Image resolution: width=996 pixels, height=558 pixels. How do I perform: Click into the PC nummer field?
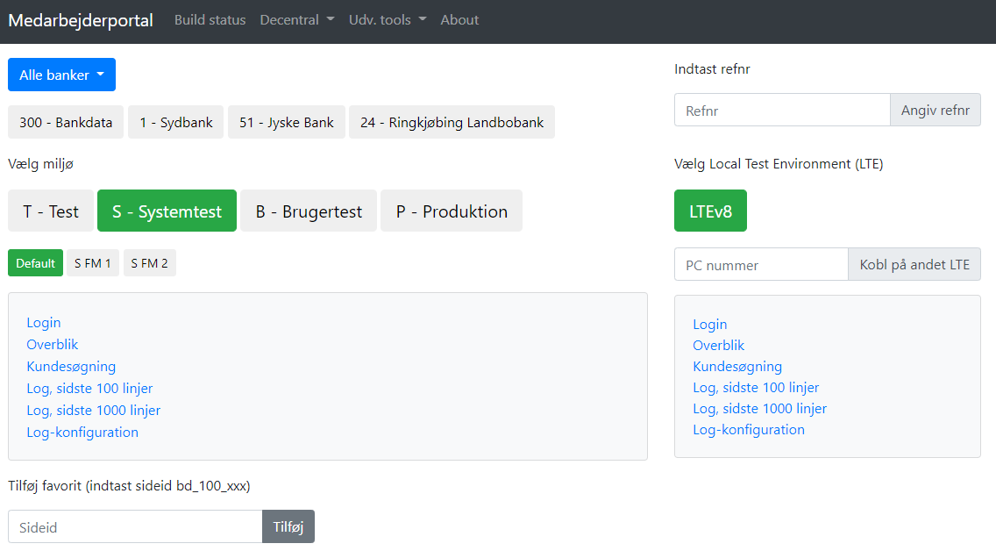pyautogui.click(x=761, y=265)
